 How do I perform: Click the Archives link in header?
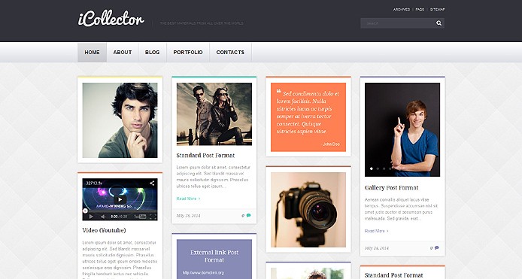click(x=402, y=9)
